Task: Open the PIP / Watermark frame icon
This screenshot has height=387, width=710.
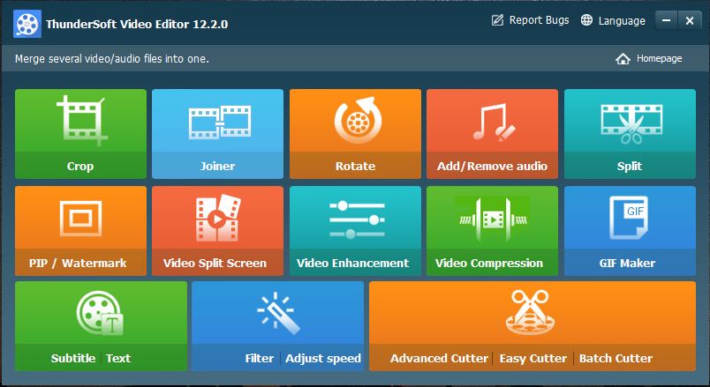Action: point(80,219)
